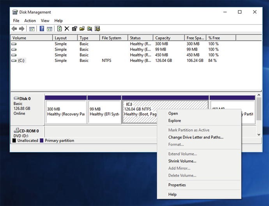269x206 pixels.
Task: Click the Refresh toolbar icon
Action: coord(59,29)
